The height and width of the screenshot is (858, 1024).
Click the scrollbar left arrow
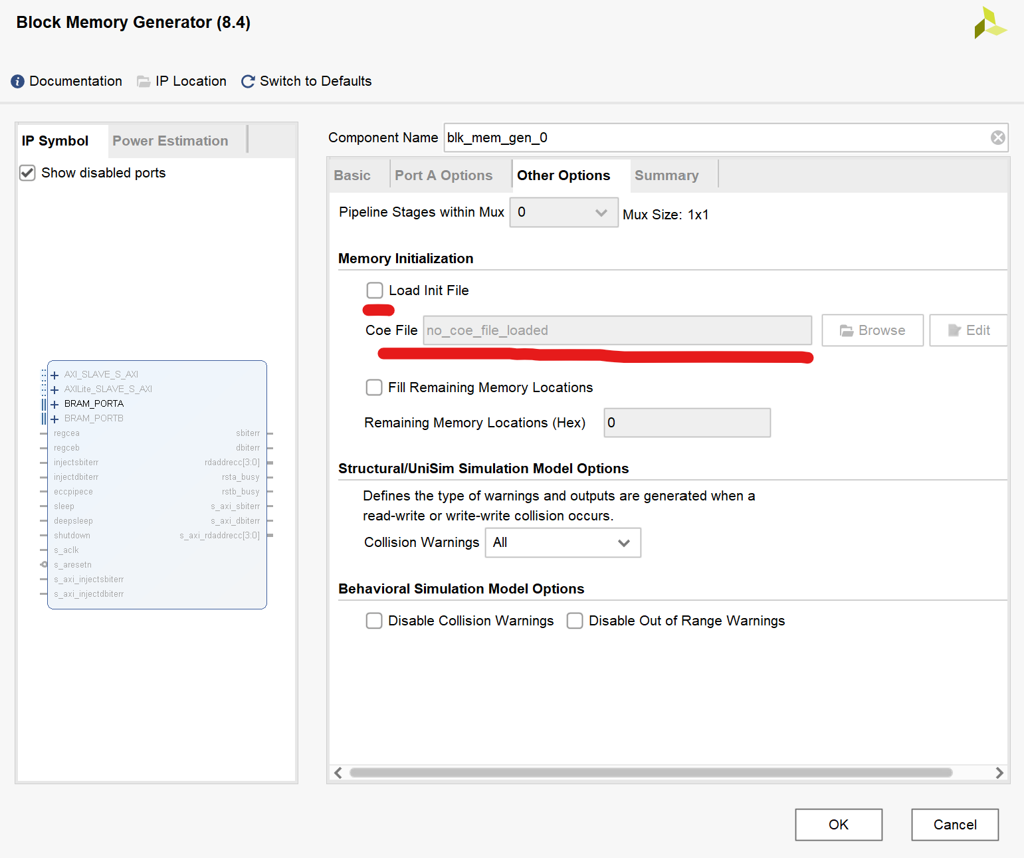pyautogui.click(x=338, y=773)
